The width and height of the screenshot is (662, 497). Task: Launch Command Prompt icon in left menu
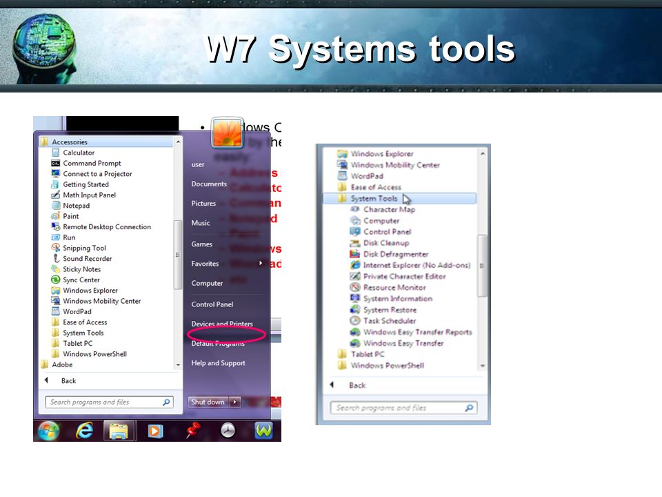[x=55, y=163]
